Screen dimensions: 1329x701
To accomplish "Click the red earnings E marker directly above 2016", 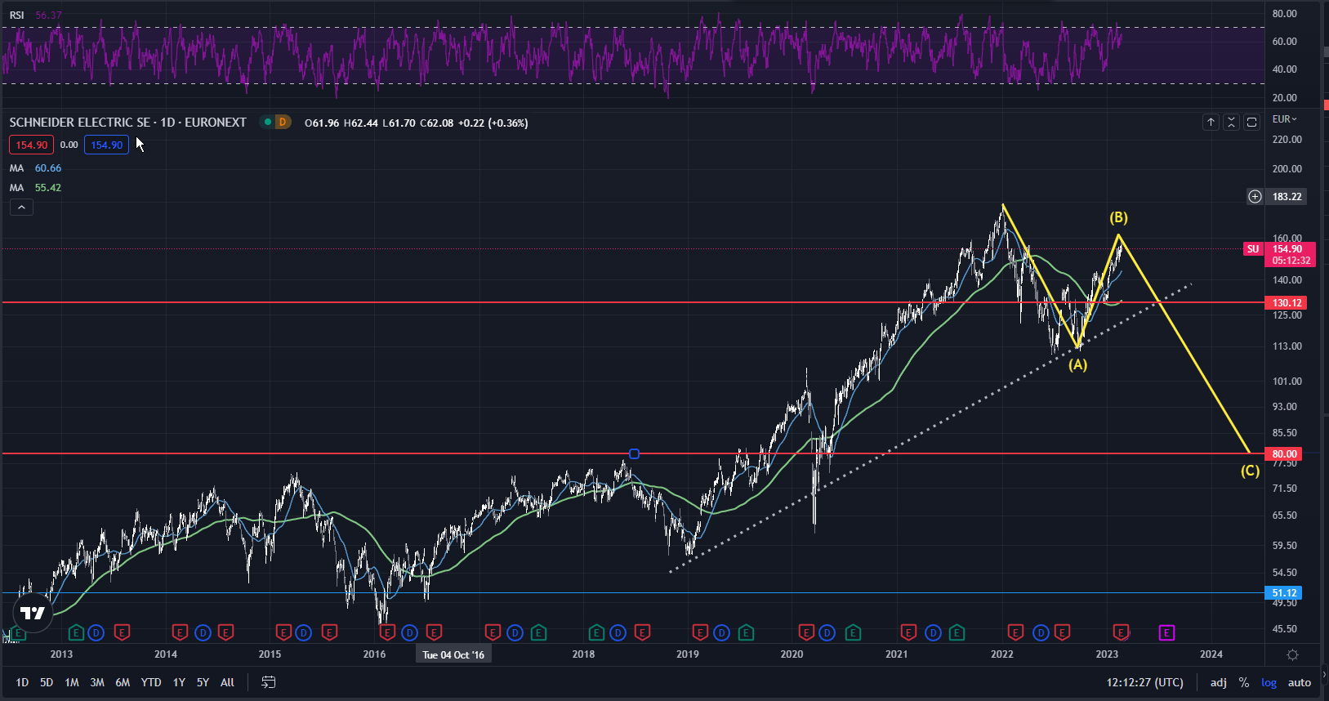I will point(387,632).
